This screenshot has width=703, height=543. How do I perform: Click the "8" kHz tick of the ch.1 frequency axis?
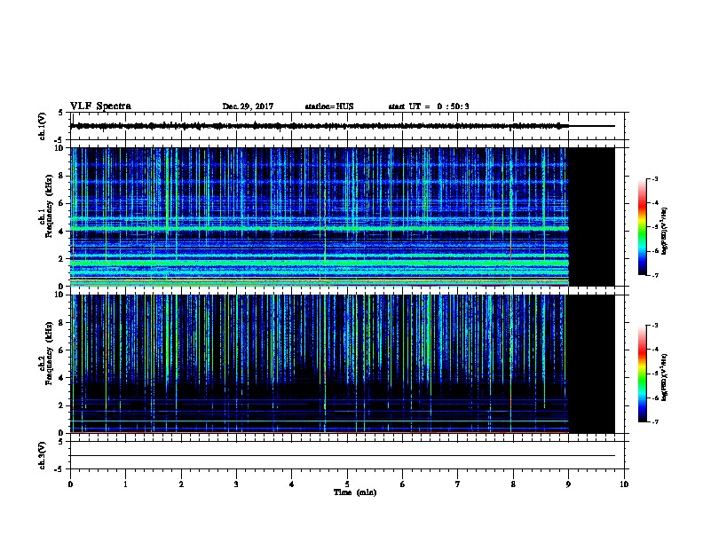pos(63,176)
